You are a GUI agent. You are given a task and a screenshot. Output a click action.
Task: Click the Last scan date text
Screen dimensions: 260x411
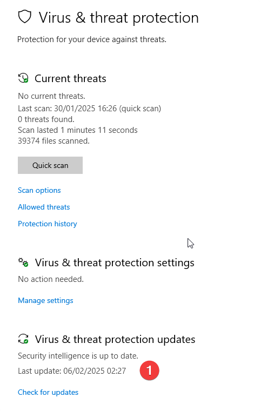point(90,109)
